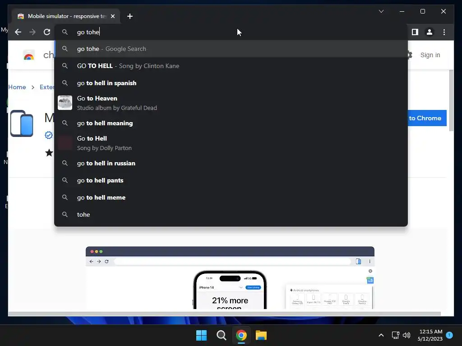
Task: Click the Mobile simulator extension icon
Action: [22, 123]
